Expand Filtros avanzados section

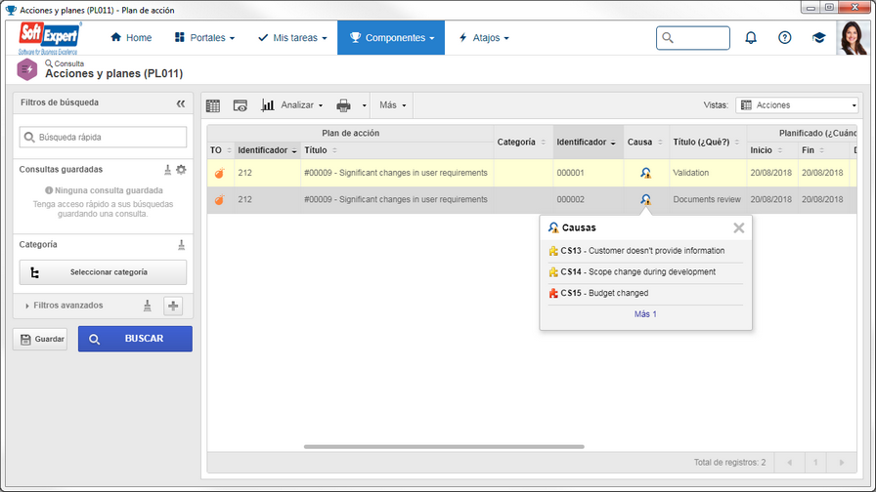[x=64, y=306]
